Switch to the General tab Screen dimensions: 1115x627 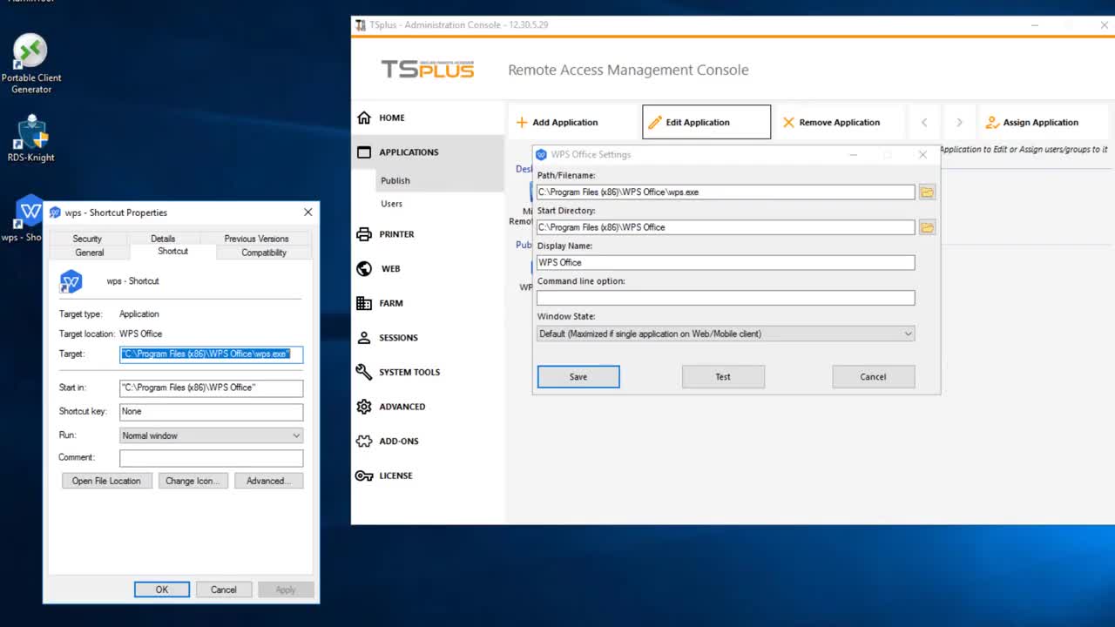point(89,253)
